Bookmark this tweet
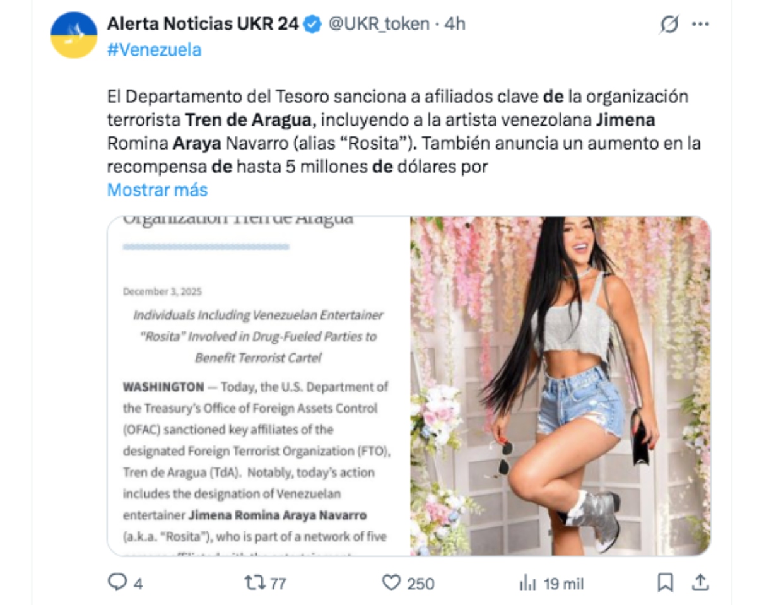The image size is (757, 605). tap(665, 582)
